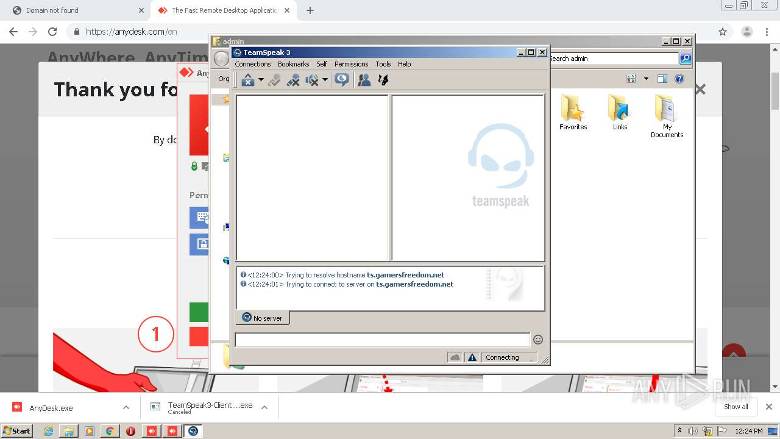780x439 pixels.
Task: Open the Help menu in TeamSpeak
Action: pos(405,64)
